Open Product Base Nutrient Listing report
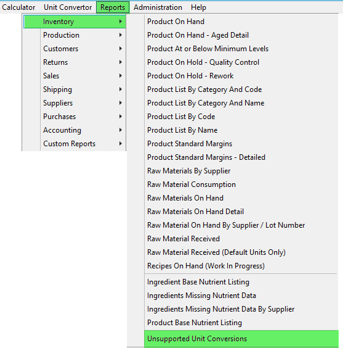Screen dimensions: 343x348 click(241, 323)
